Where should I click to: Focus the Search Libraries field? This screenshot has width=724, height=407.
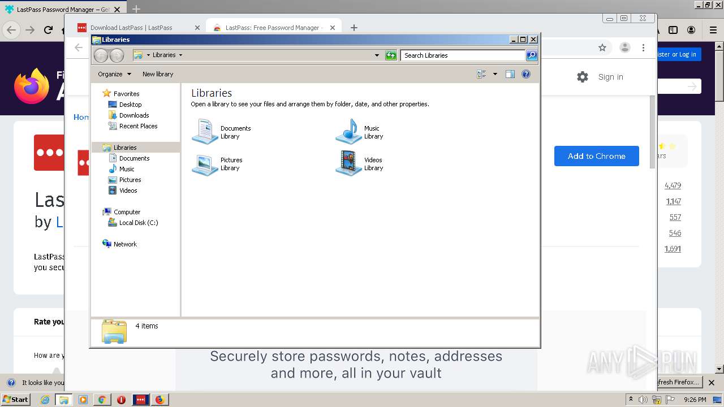point(463,55)
